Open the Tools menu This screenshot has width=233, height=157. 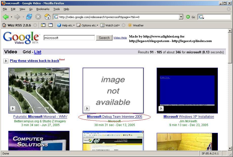coord(57,9)
